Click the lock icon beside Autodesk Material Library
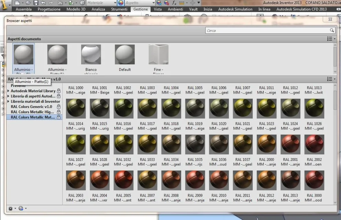Viewport: 341px width, 220px height. tap(59, 91)
